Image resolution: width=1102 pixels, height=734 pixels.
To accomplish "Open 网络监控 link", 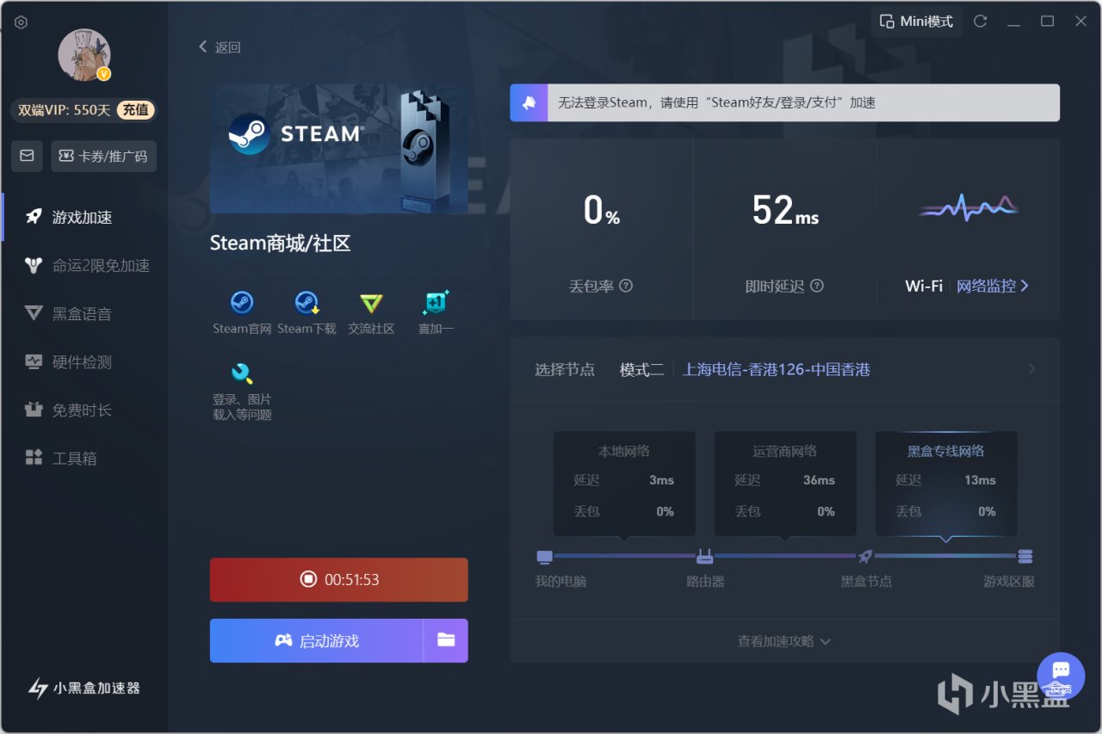I will click(x=993, y=286).
